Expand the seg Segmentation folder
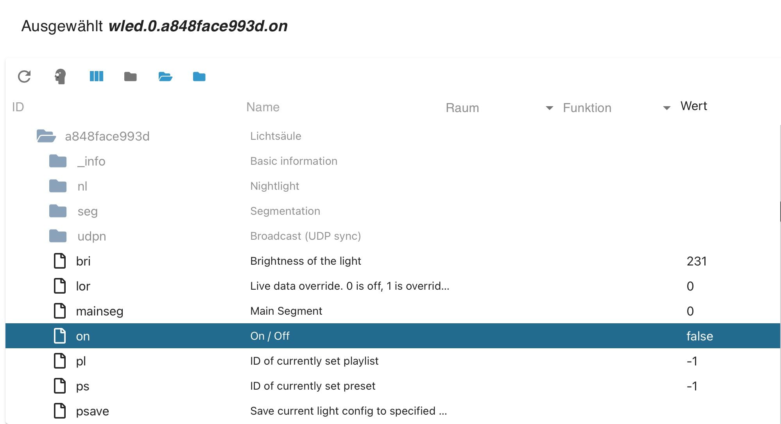This screenshot has width=781, height=424. pyautogui.click(x=58, y=211)
